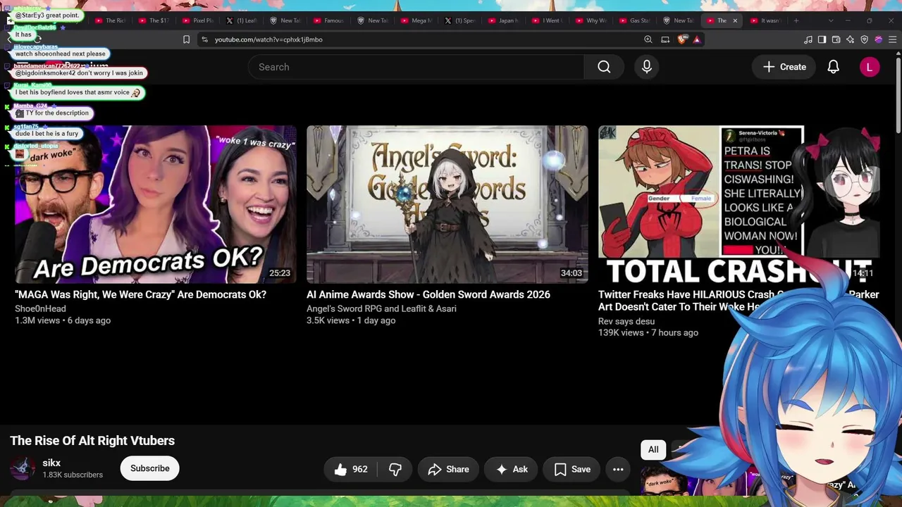Open the 'AI Anime Awards Show' title link
Image resolution: width=902 pixels, height=507 pixels.
[428, 294]
